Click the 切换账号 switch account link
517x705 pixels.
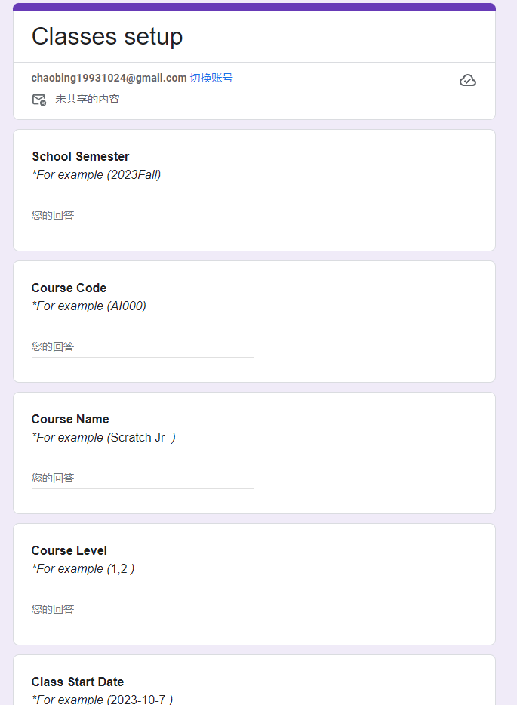coord(211,78)
